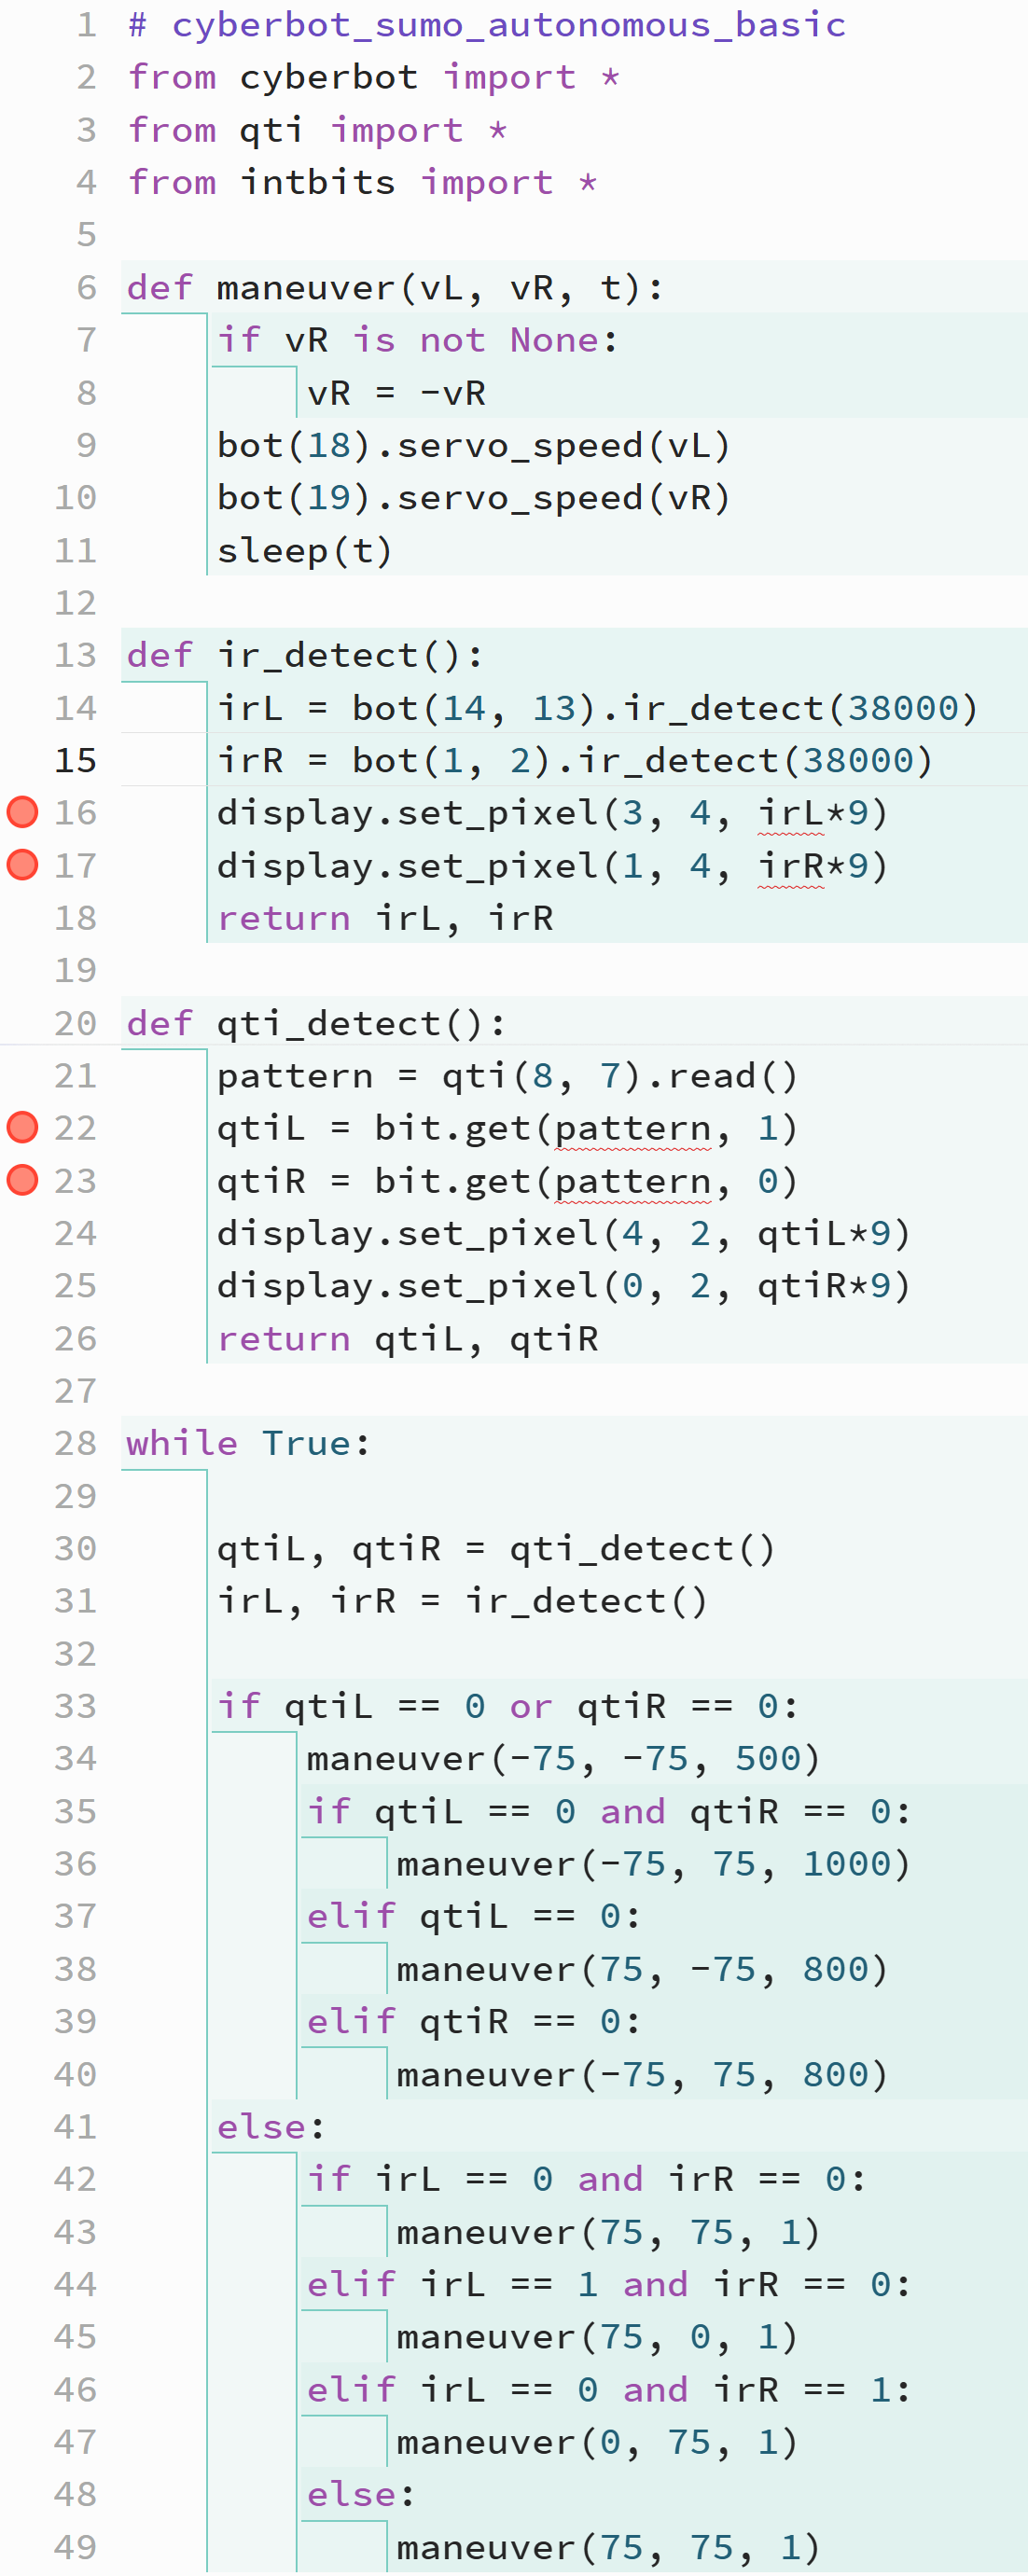Screen dimensions: 1028x2576
Task: Click the 38000 value on line 14
Action: (x=903, y=708)
